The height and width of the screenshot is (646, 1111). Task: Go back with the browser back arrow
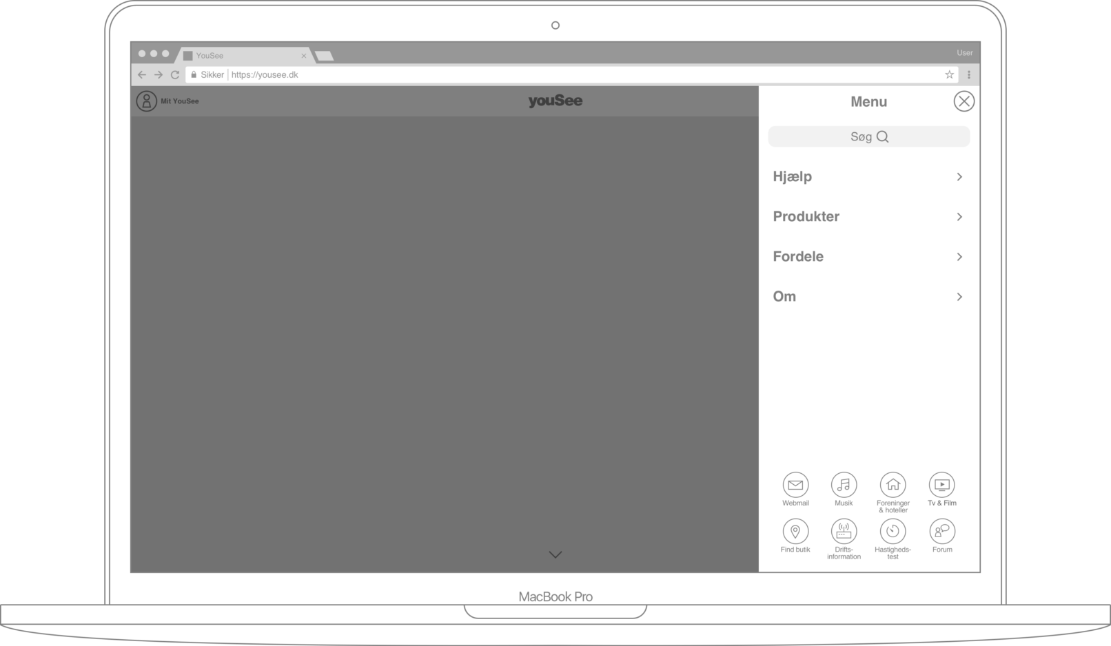coord(142,74)
